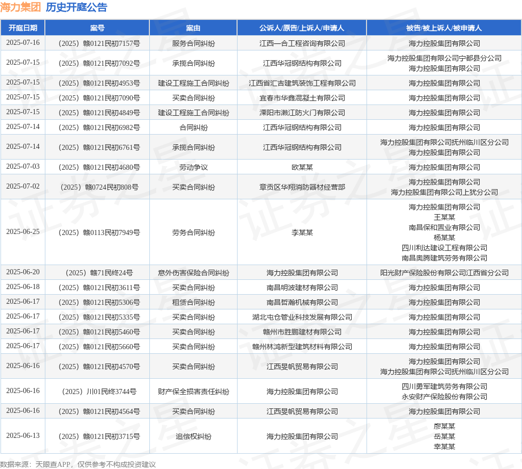Click the 公诉人/原告/上诉人/申请人 column header
This screenshot has width=522, height=469.
pos(302,28)
